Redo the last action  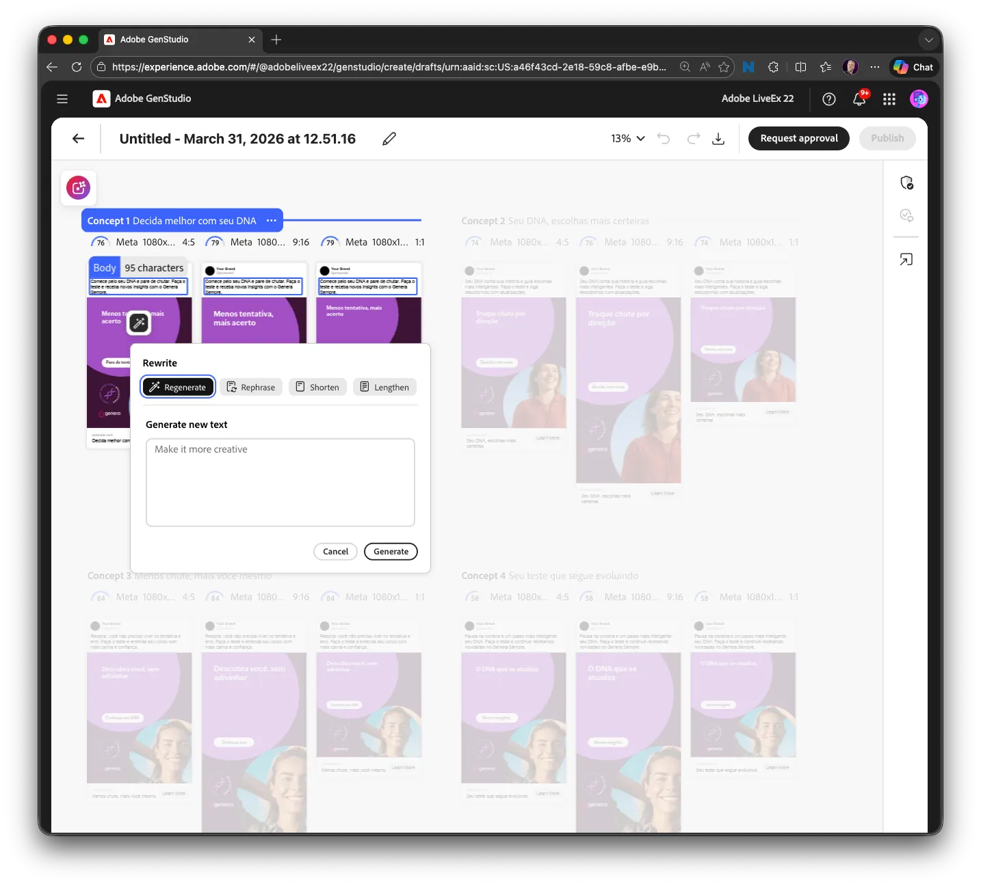694,138
